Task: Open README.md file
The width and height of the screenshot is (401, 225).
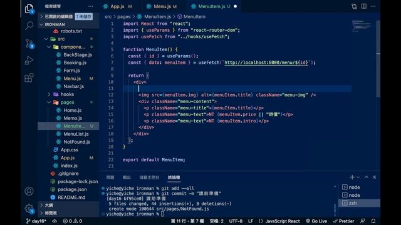Action: tap(68, 197)
